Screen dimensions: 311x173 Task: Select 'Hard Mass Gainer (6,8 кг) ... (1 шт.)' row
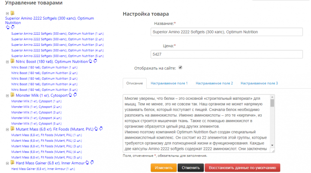point(43,169)
